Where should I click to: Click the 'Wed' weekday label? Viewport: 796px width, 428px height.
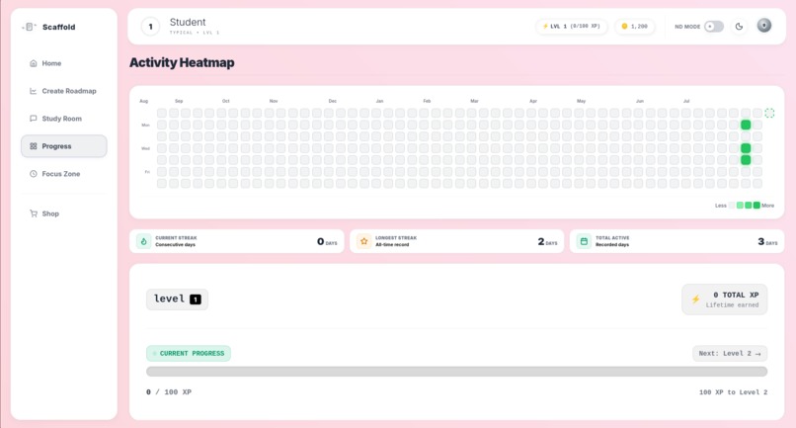146,148
